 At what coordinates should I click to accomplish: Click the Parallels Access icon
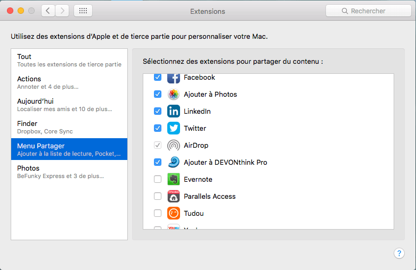(174, 196)
